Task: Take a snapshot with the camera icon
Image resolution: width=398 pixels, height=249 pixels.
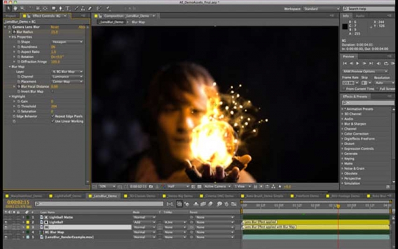Action: (x=151, y=187)
